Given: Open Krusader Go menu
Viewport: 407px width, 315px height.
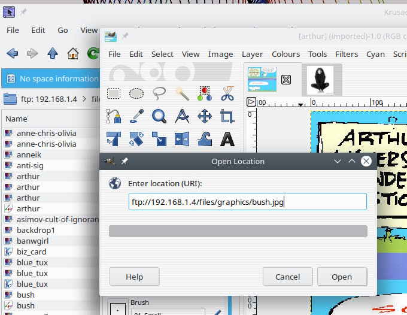Looking at the screenshot, I should 63,30.
